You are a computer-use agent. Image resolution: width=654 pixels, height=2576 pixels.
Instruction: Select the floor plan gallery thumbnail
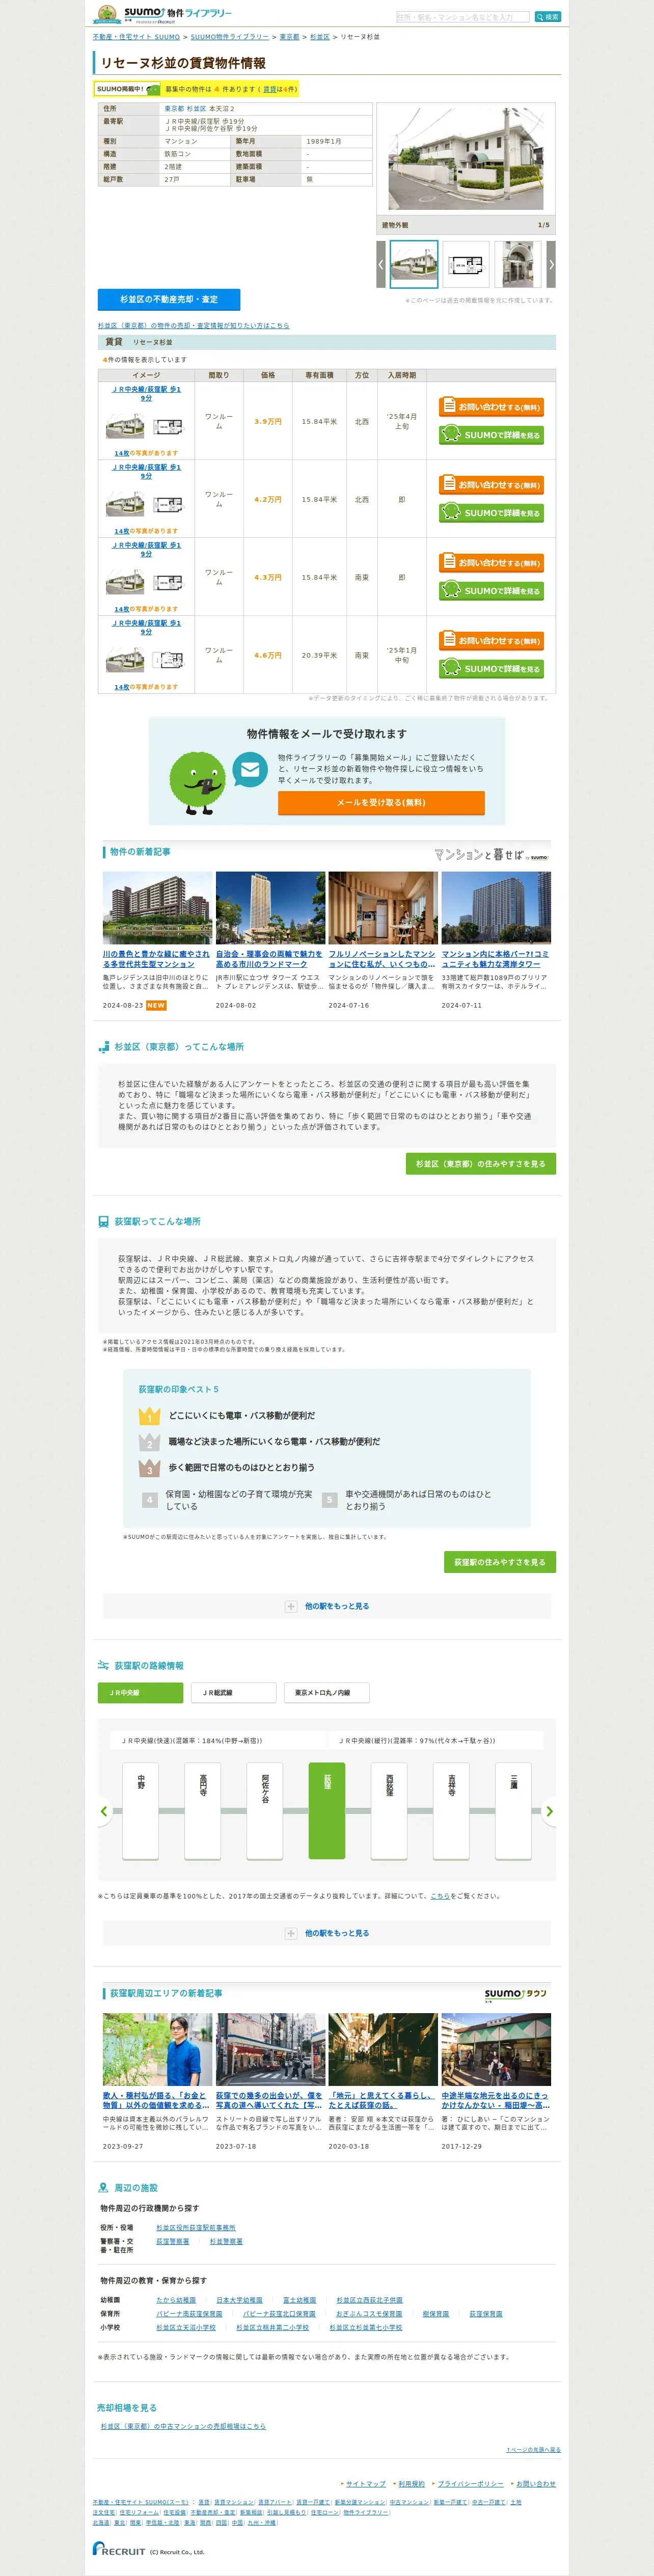point(466,265)
